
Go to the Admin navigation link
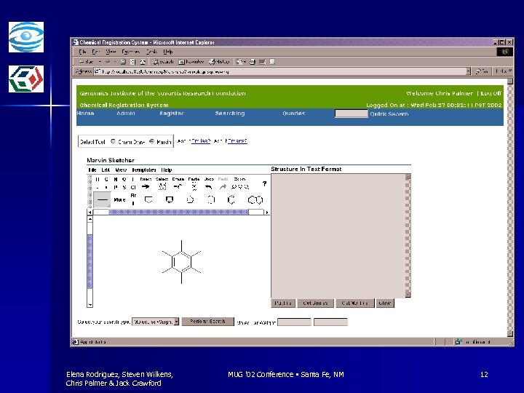click(x=126, y=114)
